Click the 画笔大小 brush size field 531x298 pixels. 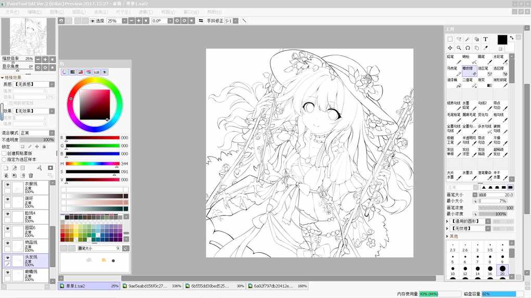[x=496, y=195]
